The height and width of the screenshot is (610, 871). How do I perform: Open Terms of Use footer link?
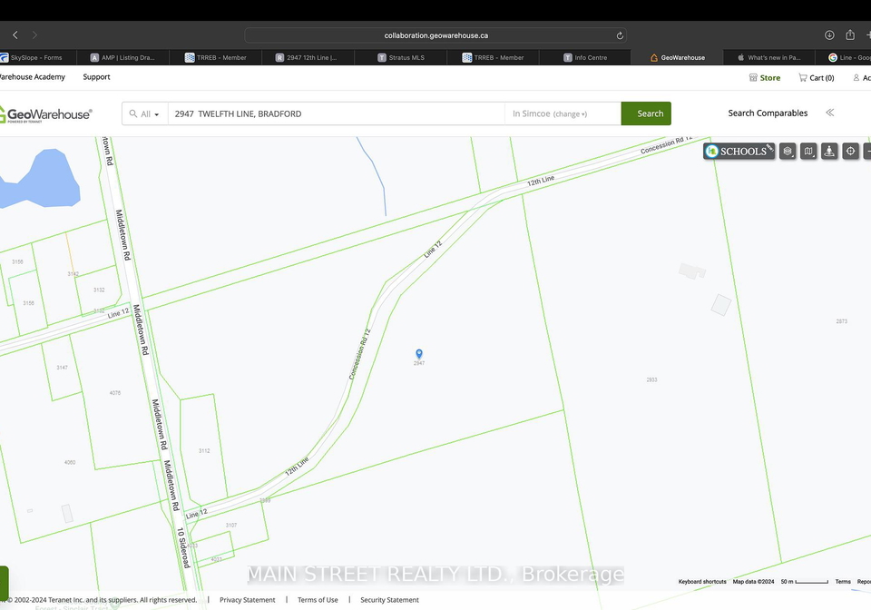(318, 600)
